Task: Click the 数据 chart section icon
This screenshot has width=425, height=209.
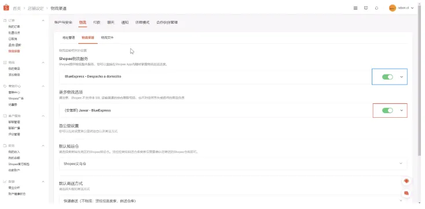Action: click(x=5, y=181)
